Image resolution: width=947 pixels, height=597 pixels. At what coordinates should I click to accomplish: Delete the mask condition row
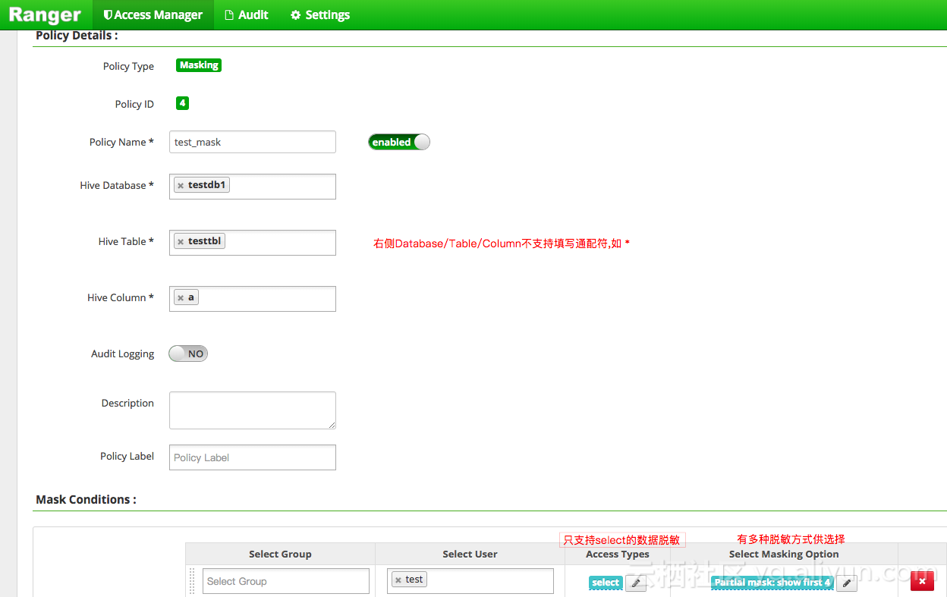click(x=922, y=581)
